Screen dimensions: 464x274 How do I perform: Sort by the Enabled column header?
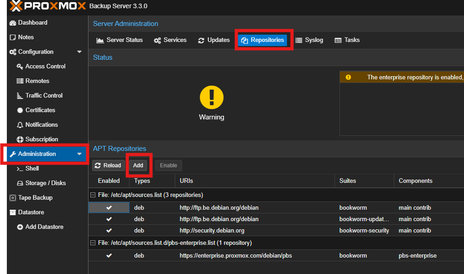point(109,181)
